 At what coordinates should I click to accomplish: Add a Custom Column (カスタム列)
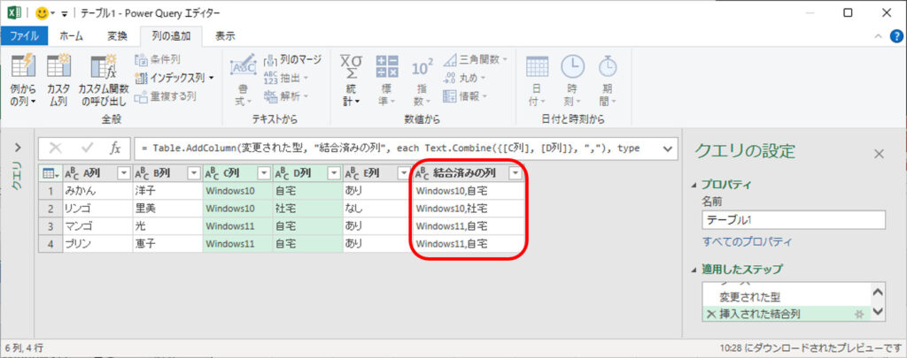coord(58,80)
